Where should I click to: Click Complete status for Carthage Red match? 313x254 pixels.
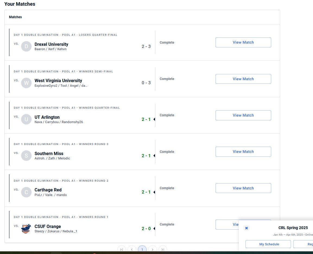coord(167,188)
